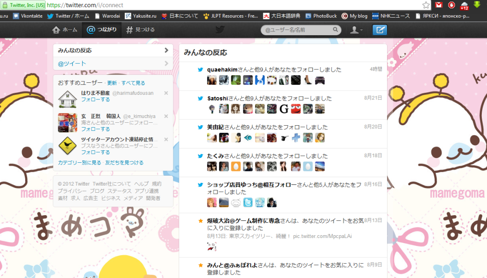Click 更新 to refresh suggested users
This screenshot has height=278, width=487.
point(112,83)
